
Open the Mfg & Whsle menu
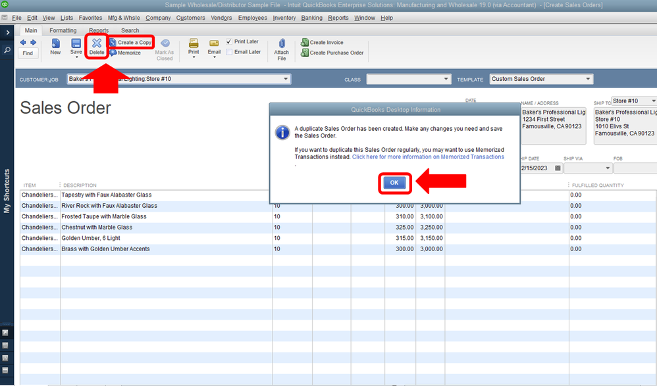(x=124, y=18)
